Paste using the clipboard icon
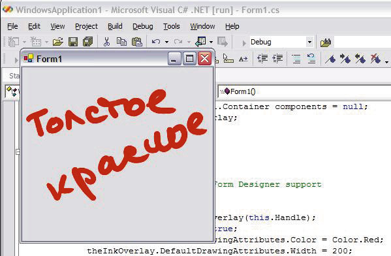391x256 pixels. [137, 42]
